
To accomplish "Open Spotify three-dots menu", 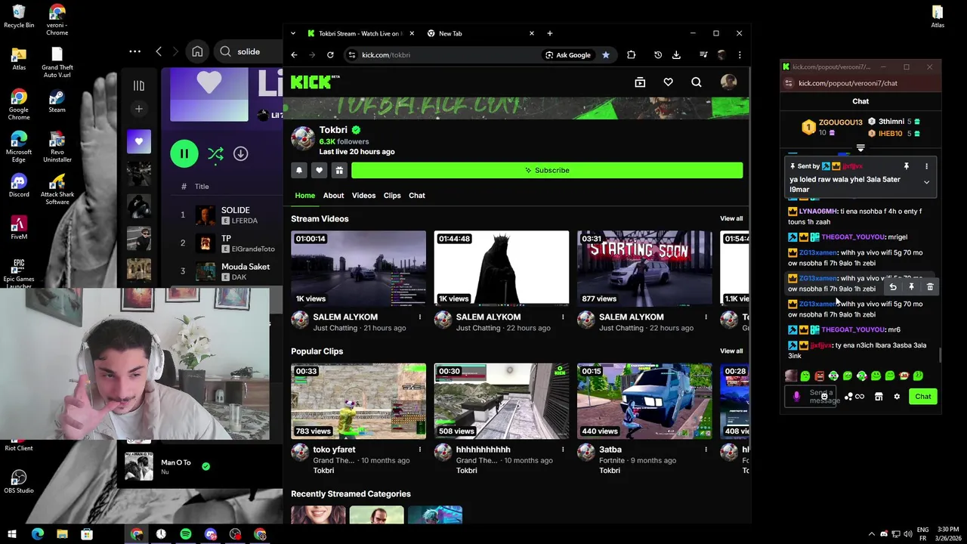I will (134, 51).
